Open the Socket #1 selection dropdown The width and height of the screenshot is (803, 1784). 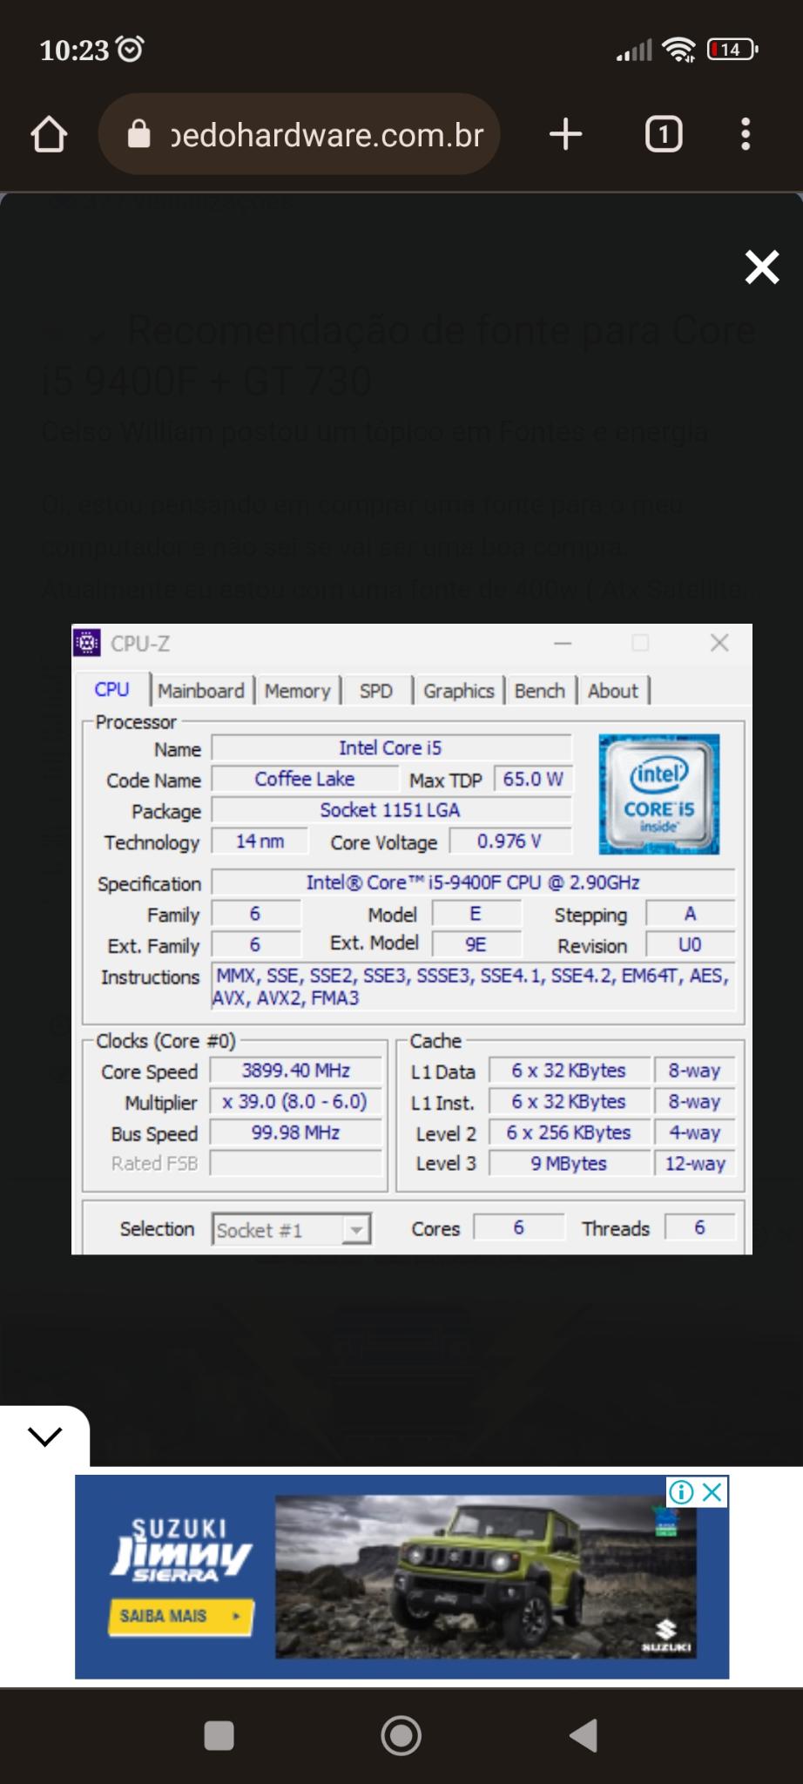[292, 1230]
